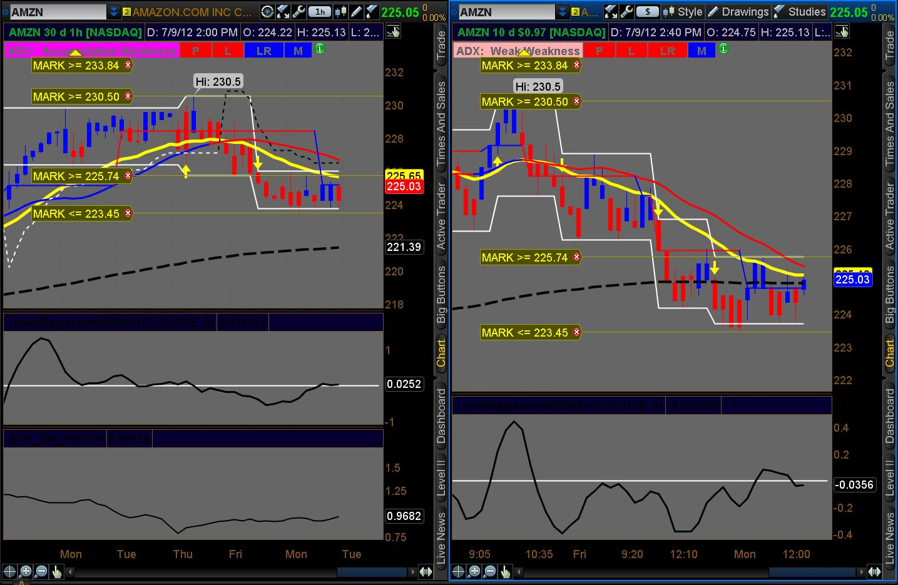Click right chart AMZN symbol input field
This screenshot has height=585, width=898.
coord(506,12)
